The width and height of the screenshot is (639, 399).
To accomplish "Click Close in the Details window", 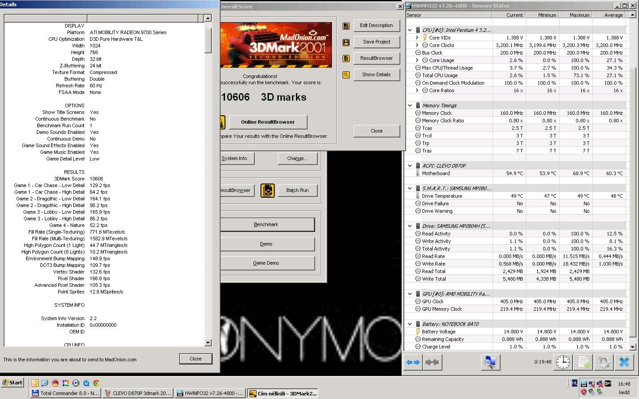I will (x=196, y=359).
